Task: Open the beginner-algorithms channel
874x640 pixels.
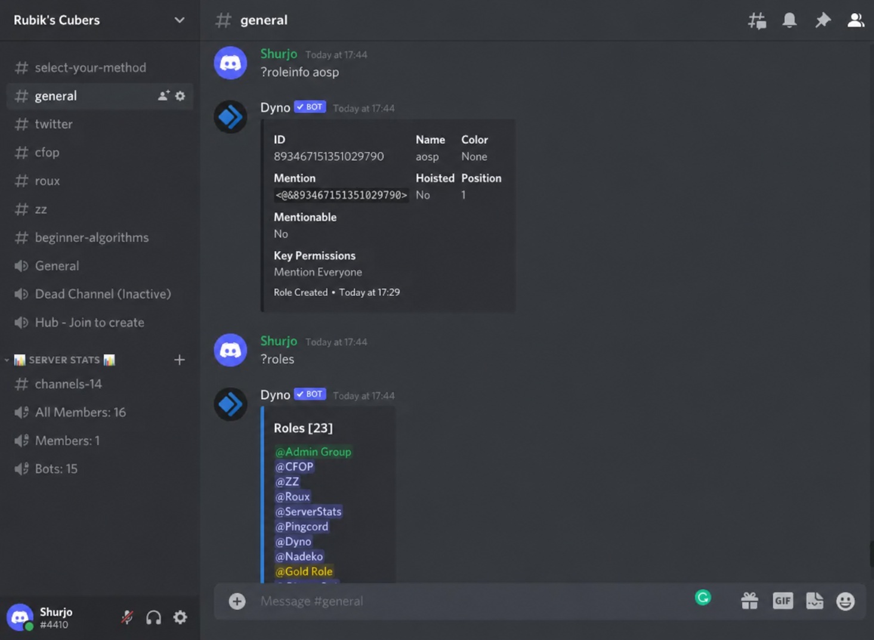Action: point(100,237)
